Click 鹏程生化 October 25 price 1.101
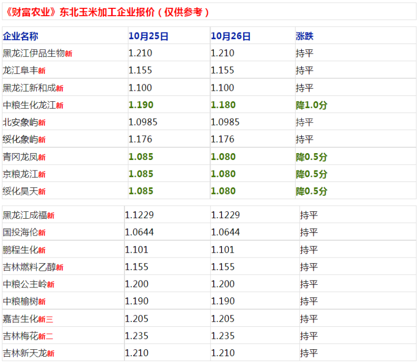This screenshot has width=420, height=364. coord(136,250)
